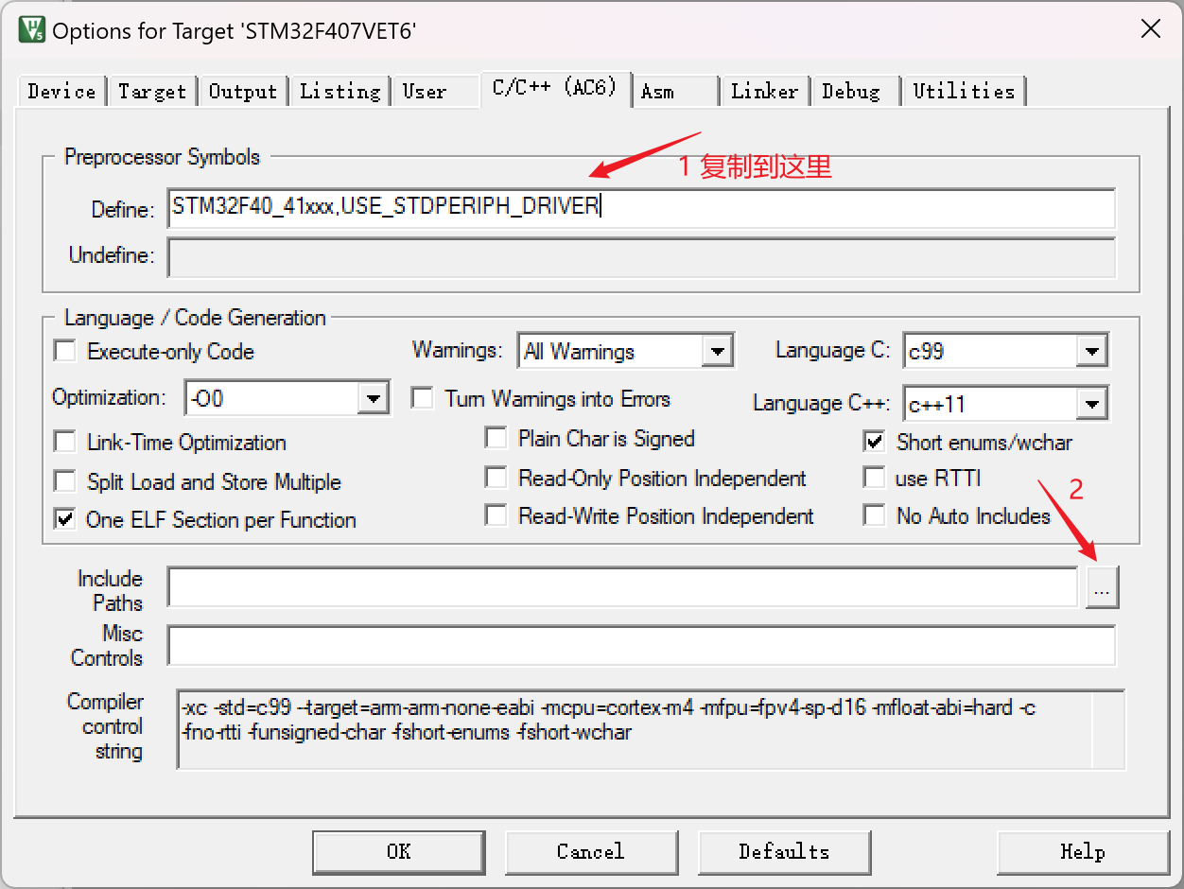Open the Linker tab

click(x=764, y=91)
